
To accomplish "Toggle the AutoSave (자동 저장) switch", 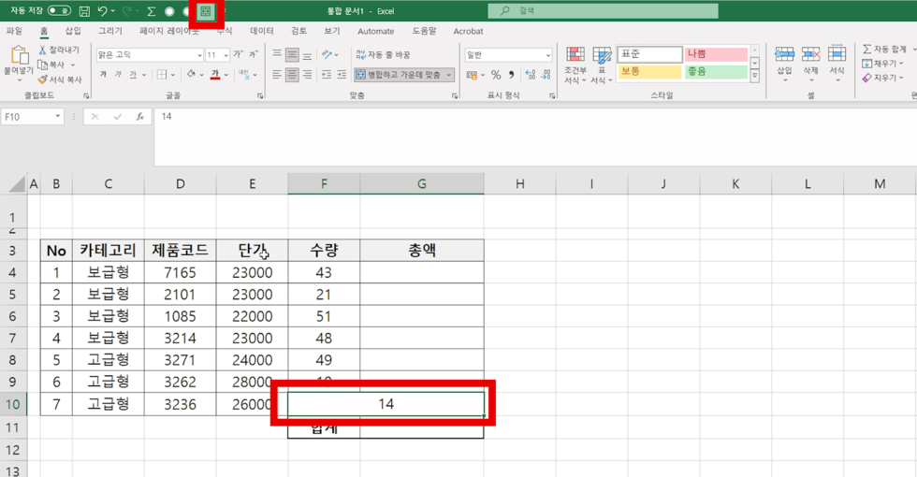I will pyautogui.click(x=59, y=11).
